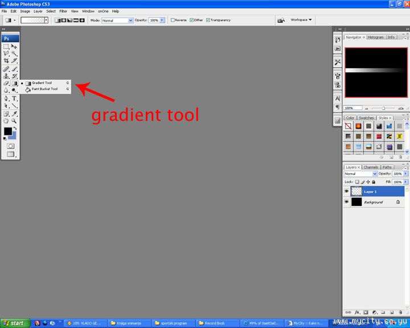Select the Brush tool
The width and height of the screenshot is (410, 328).
click(14, 69)
